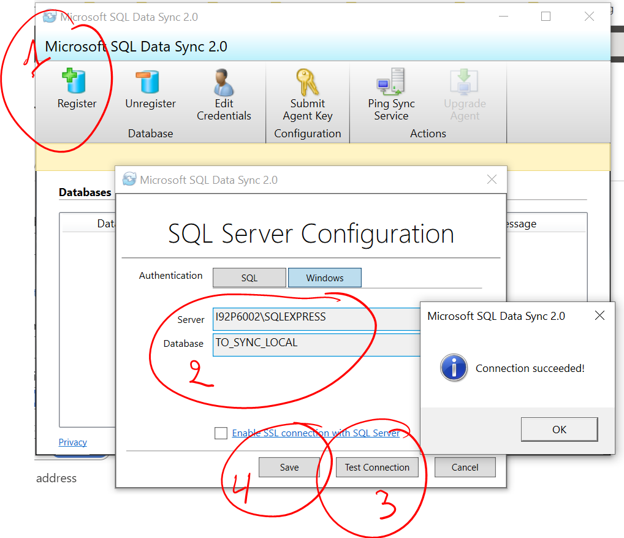This screenshot has height=538, width=624.
Task: Click the Server name input field
Action: [316, 319]
